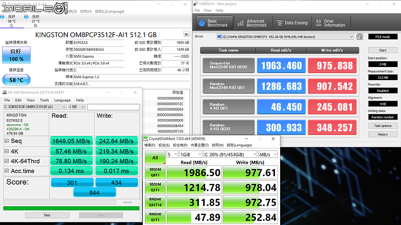The width and height of the screenshot is (401, 225).
Task: Open History in TxBENCH
Action: click(383, 134)
